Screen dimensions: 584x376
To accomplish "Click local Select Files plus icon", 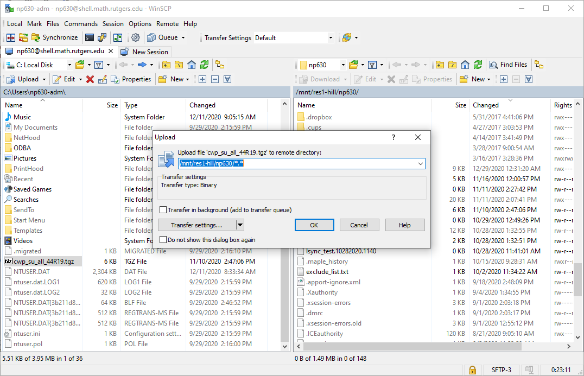I will coord(202,79).
